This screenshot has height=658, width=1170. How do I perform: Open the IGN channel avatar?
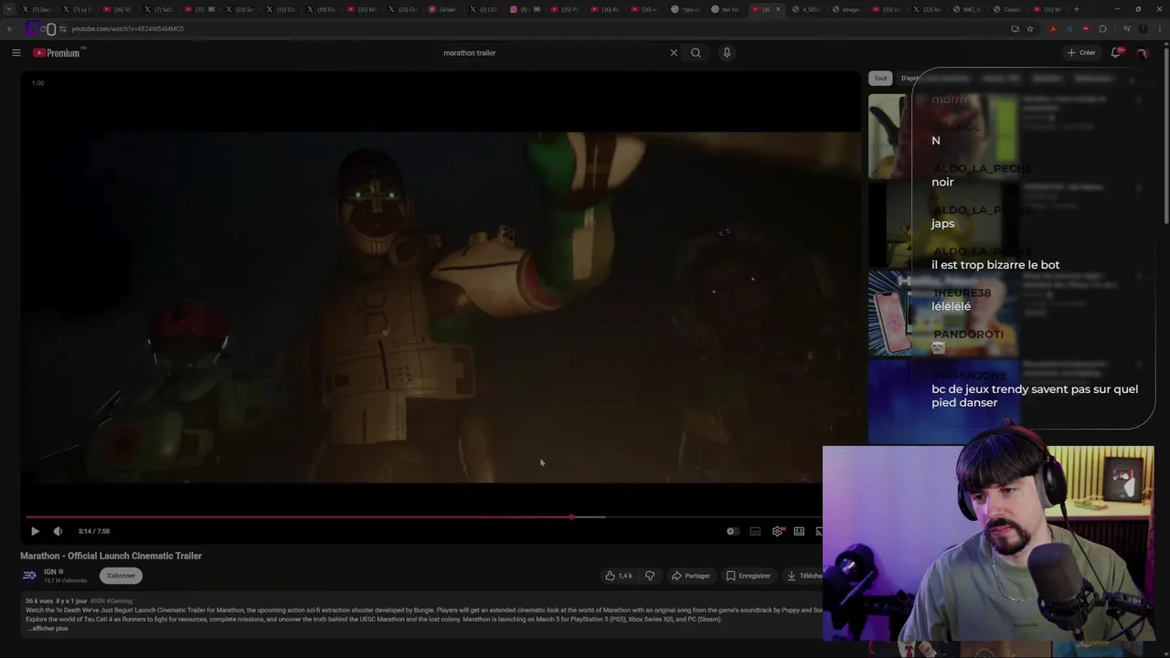pos(29,575)
